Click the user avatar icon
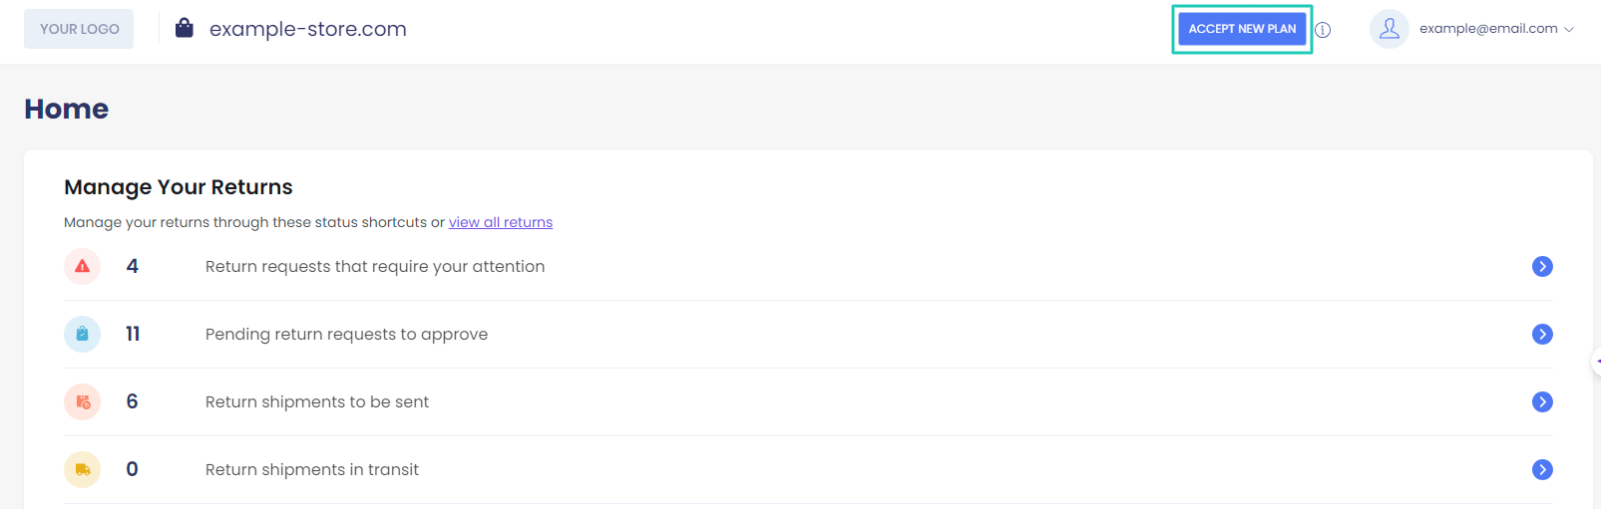This screenshot has height=509, width=1601. click(1389, 29)
